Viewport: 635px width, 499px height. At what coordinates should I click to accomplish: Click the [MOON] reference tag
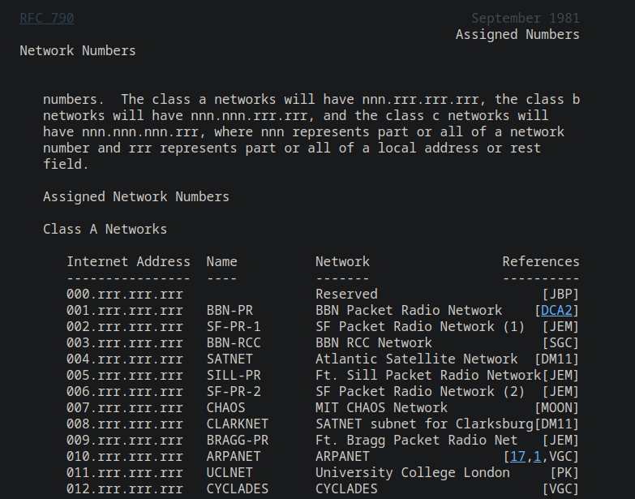tap(556, 407)
